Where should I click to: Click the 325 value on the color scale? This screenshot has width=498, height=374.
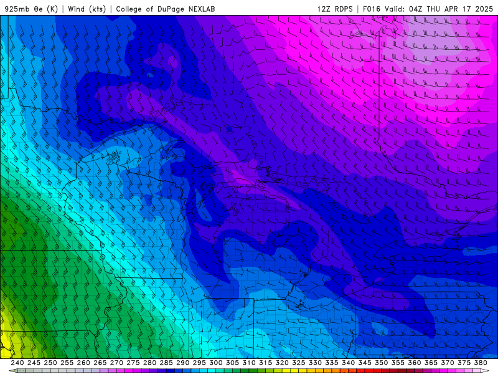pyautogui.click(x=298, y=363)
